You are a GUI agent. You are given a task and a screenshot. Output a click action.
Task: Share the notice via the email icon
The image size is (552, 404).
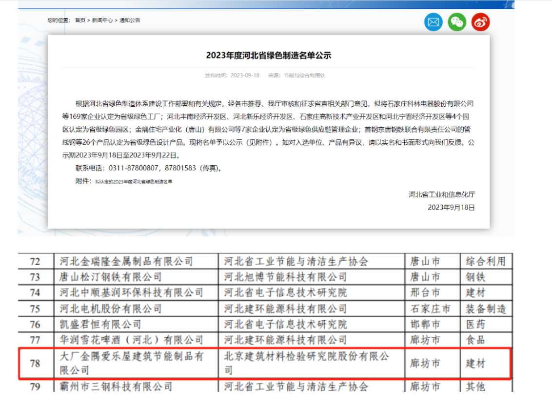pos(434,22)
